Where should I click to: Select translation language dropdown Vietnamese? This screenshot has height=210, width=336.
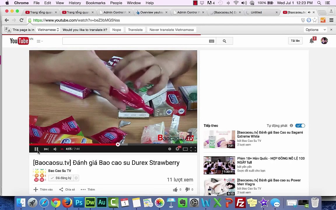point(48,30)
